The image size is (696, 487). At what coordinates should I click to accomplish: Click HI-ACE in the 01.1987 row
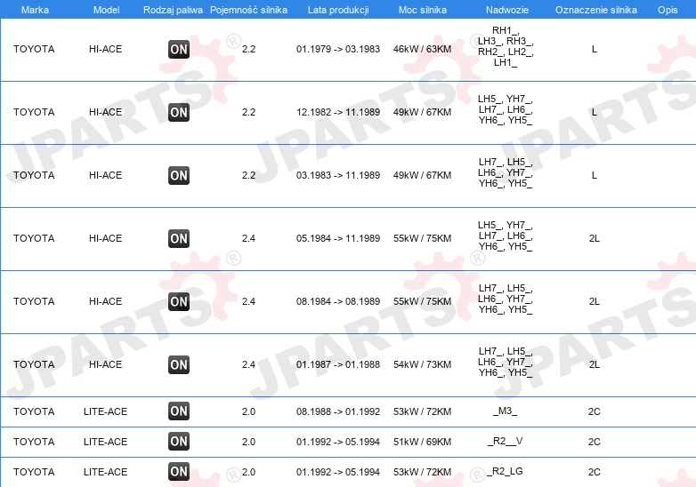[x=106, y=364]
